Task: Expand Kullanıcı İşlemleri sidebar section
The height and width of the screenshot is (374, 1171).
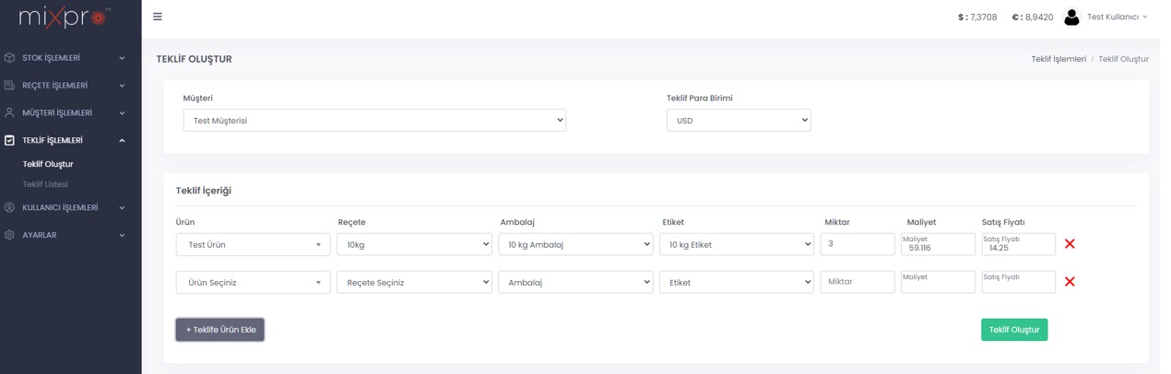Action: click(65, 208)
